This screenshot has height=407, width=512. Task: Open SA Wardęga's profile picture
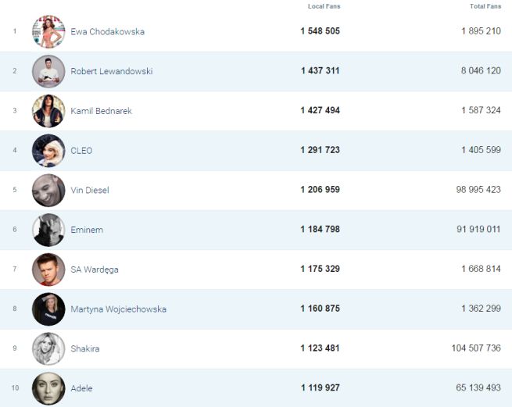[x=48, y=270]
